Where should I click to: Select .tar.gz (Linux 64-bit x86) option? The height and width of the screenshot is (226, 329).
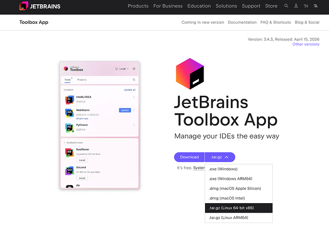(239, 208)
